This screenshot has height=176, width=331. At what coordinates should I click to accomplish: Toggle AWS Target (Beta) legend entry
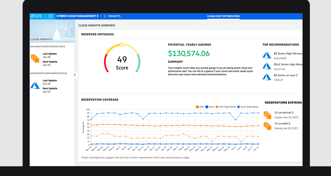click(226, 107)
